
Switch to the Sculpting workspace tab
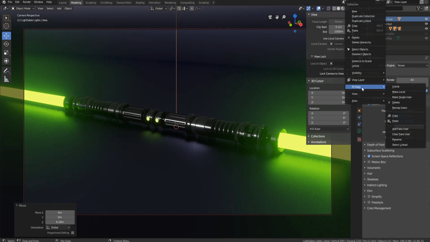(90, 3)
